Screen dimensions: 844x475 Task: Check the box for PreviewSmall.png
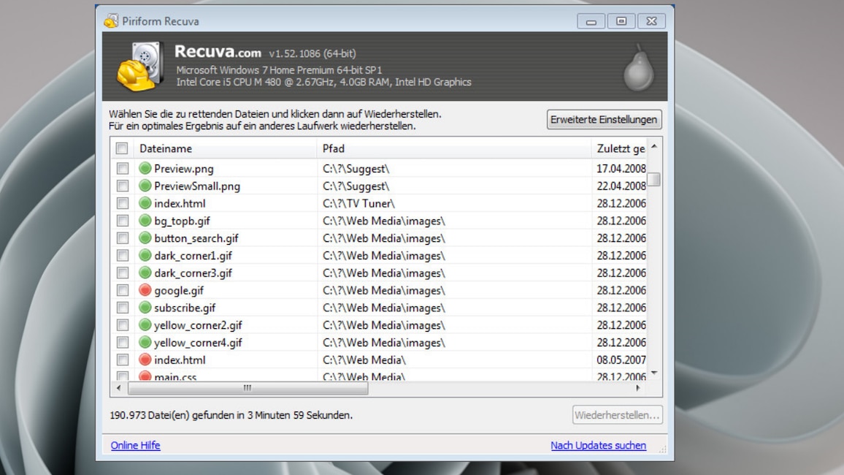tap(123, 186)
